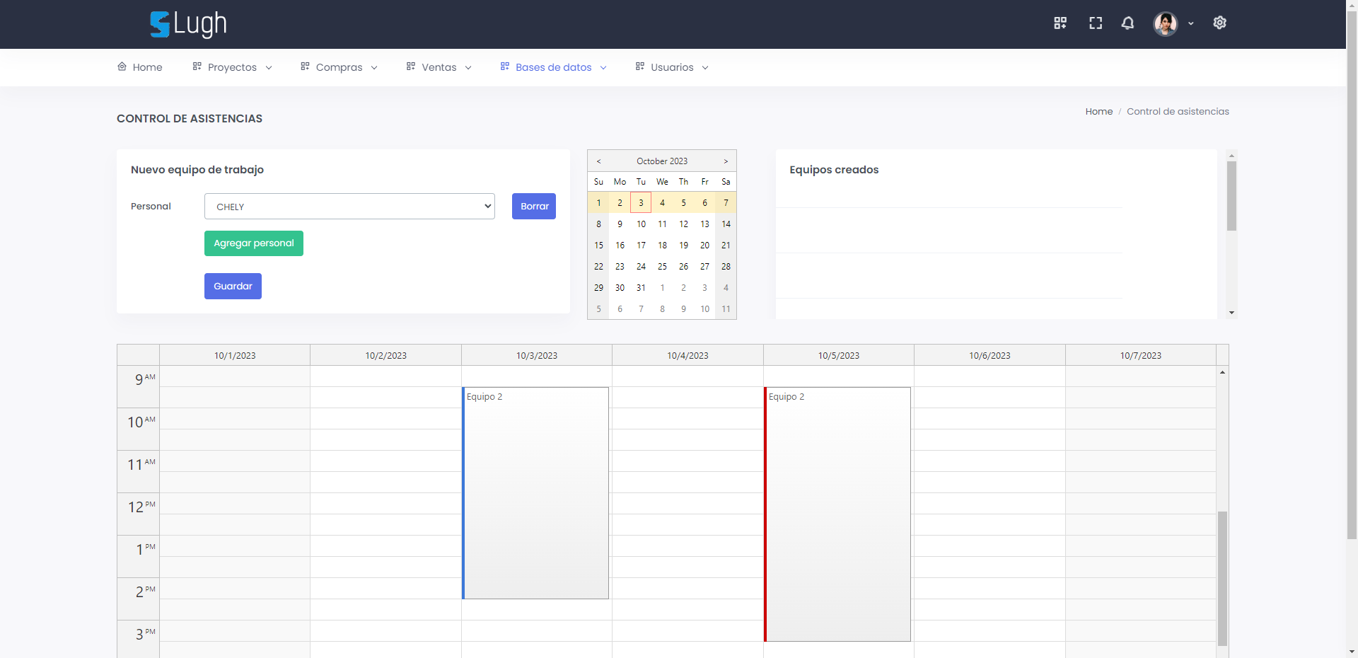Navigate to the Home menu item
The image size is (1358, 658).
140,67
